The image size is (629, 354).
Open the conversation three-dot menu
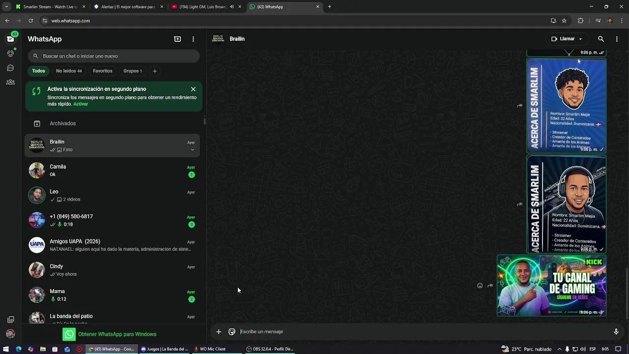click(617, 39)
